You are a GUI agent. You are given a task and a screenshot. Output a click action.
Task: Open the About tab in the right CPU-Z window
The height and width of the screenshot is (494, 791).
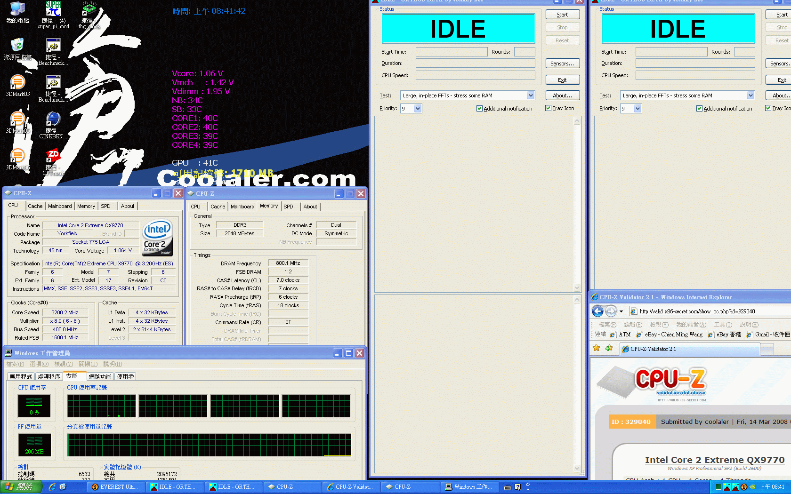click(x=310, y=207)
